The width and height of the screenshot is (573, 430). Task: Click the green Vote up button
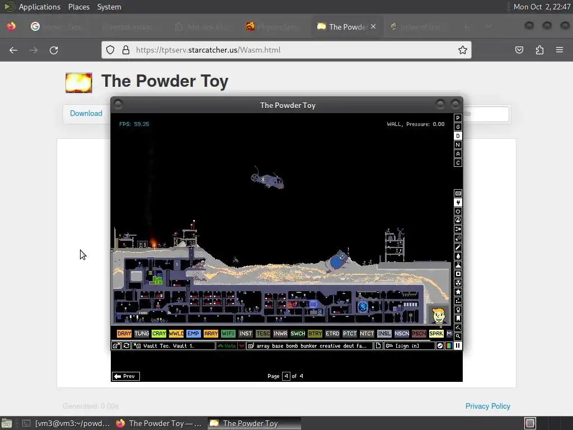pos(227,345)
